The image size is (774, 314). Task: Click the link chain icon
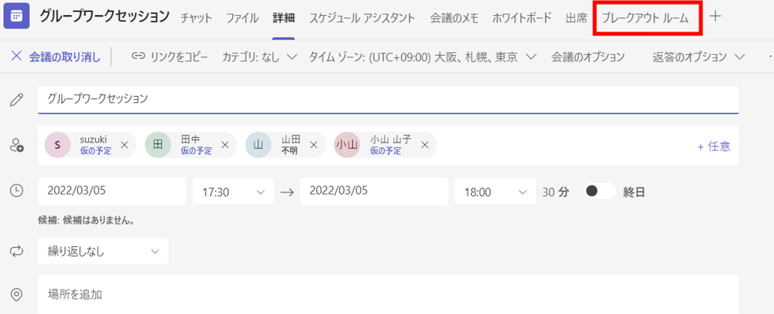(x=138, y=56)
